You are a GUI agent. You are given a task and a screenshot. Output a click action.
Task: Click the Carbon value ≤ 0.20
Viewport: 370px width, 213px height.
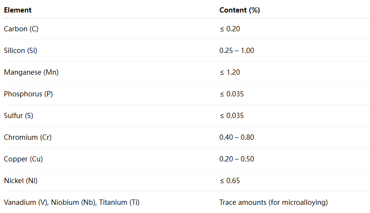pyautogui.click(x=230, y=29)
